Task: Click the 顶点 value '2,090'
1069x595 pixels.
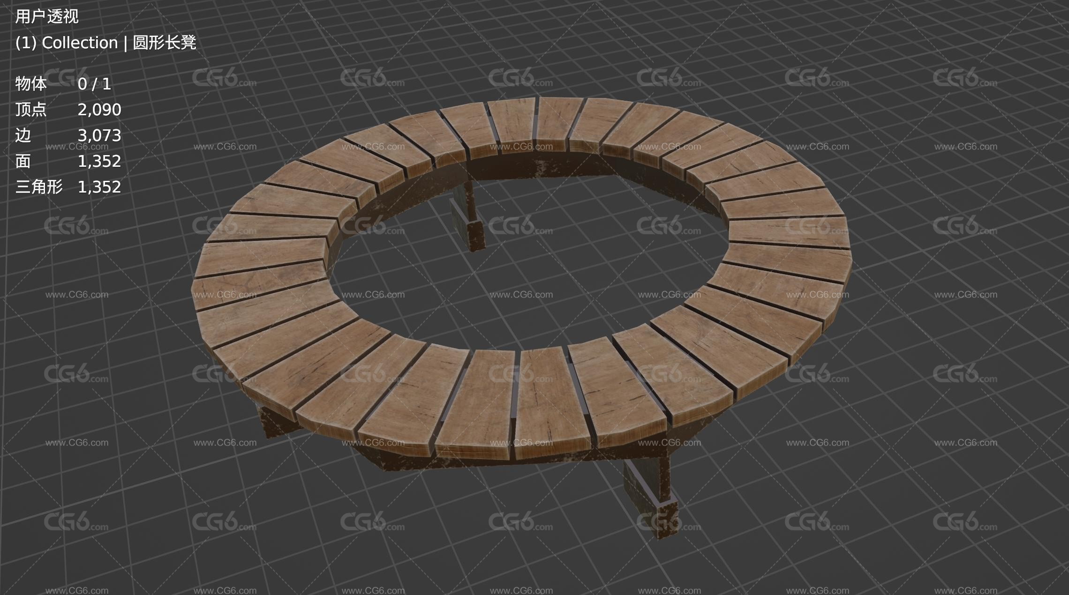Action: pos(99,110)
